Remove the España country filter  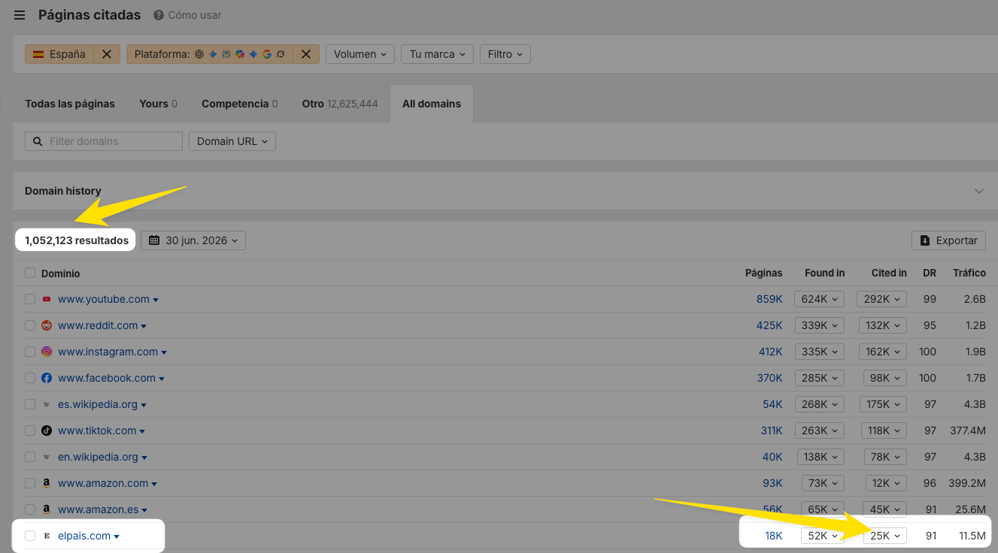click(x=107, y=54)
